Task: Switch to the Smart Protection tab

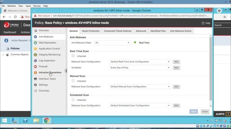Action: [x=91, y=31]
